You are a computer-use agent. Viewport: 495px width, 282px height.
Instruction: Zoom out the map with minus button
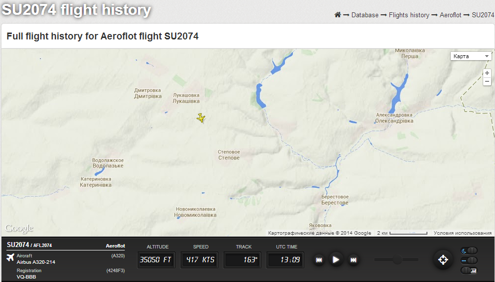(487, 81)
